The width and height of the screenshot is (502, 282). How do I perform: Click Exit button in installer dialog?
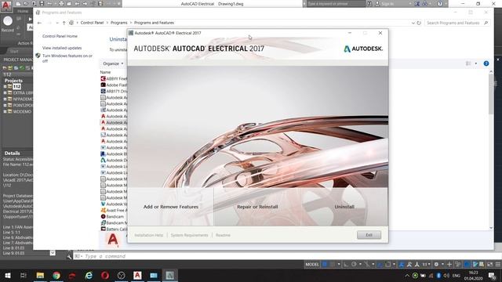point(369,235)
